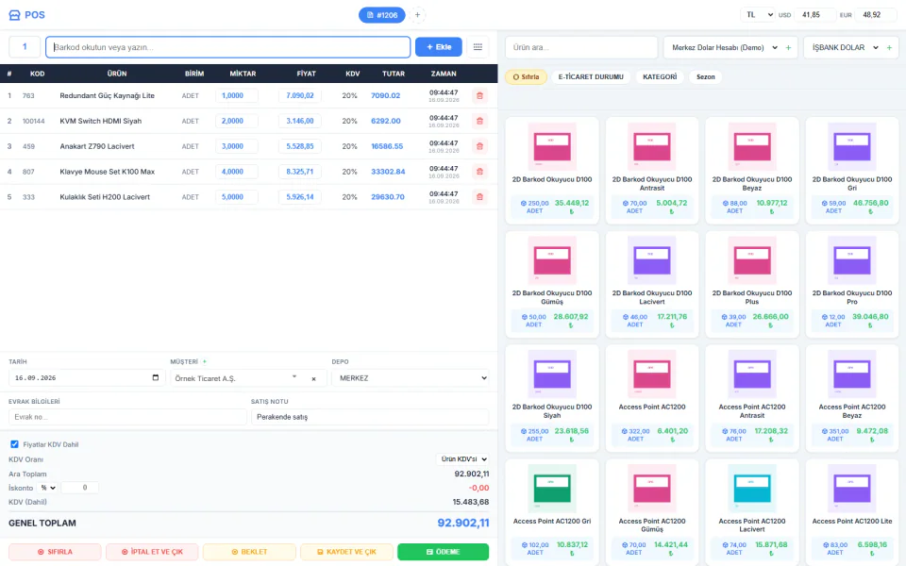
Task: Toggle Fiyatlar KDV Dahil checkbox
Action: (x=14, y=444)
